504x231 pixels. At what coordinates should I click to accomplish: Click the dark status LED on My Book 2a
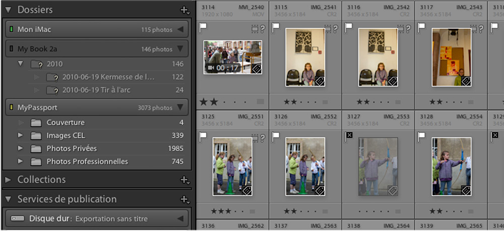coord(11,49)
